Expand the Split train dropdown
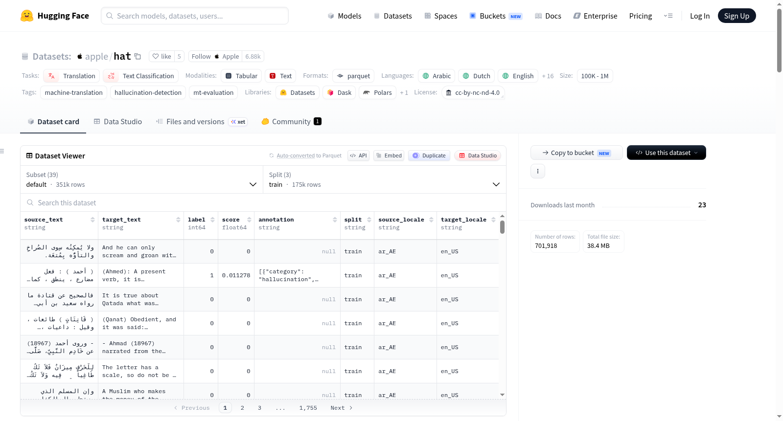The height and width of the screenshot is (421, 783). [385, 179]
